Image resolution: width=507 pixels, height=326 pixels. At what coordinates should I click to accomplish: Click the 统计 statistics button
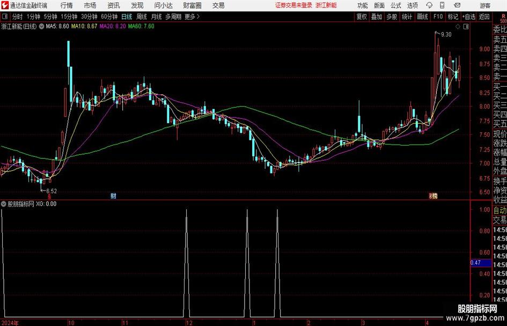tap(407, 17)
